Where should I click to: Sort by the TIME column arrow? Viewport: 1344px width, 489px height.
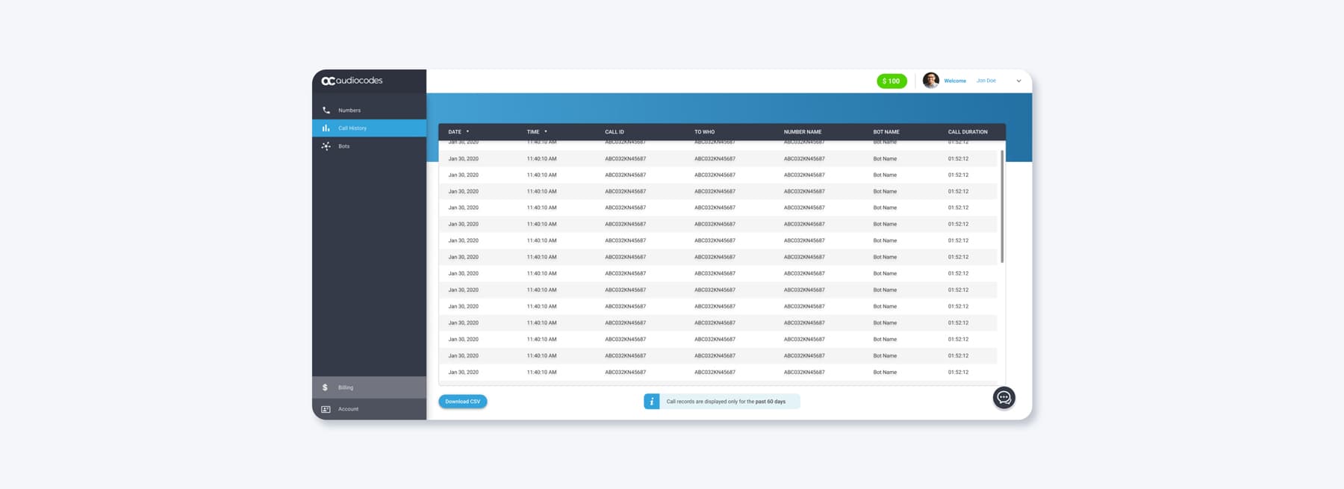pos(546,131)
